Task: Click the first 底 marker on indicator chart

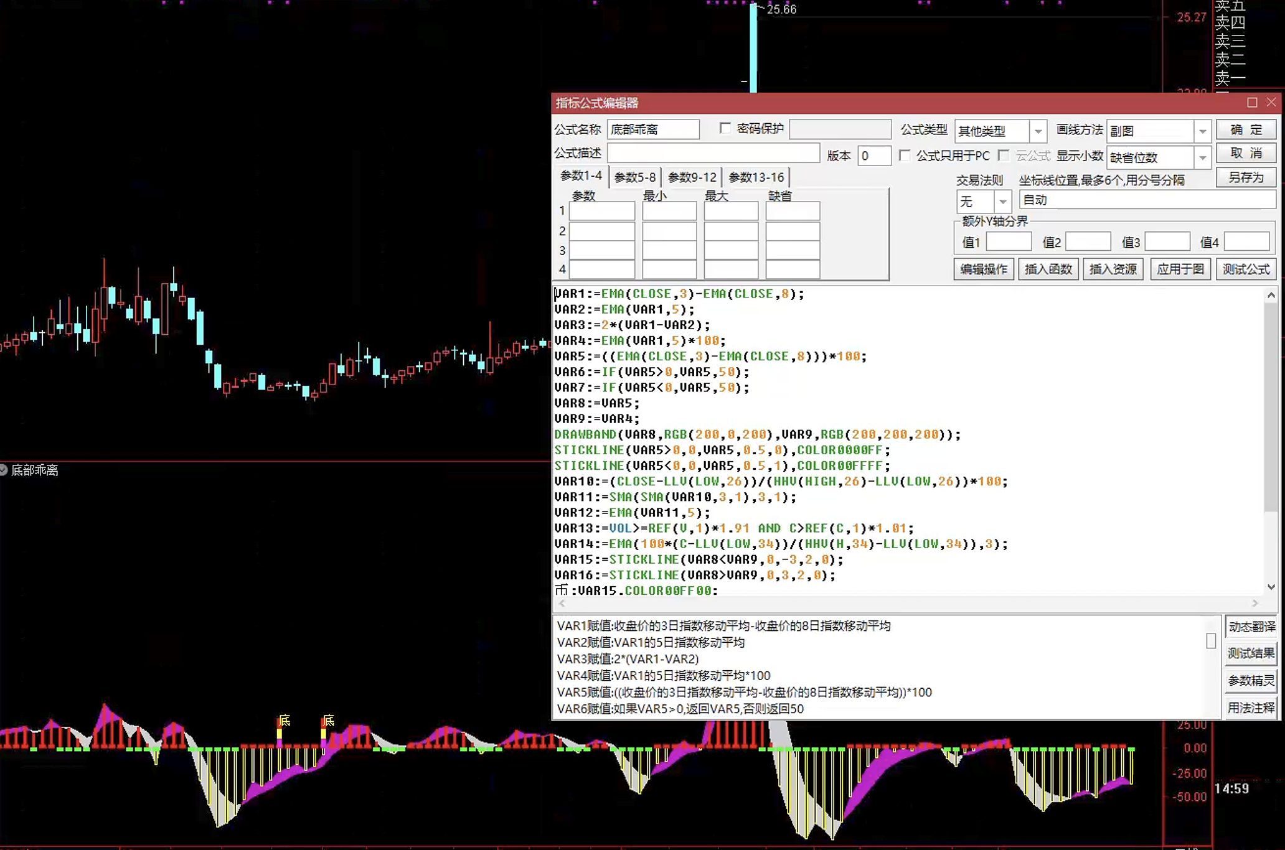Action: [284, 721]
